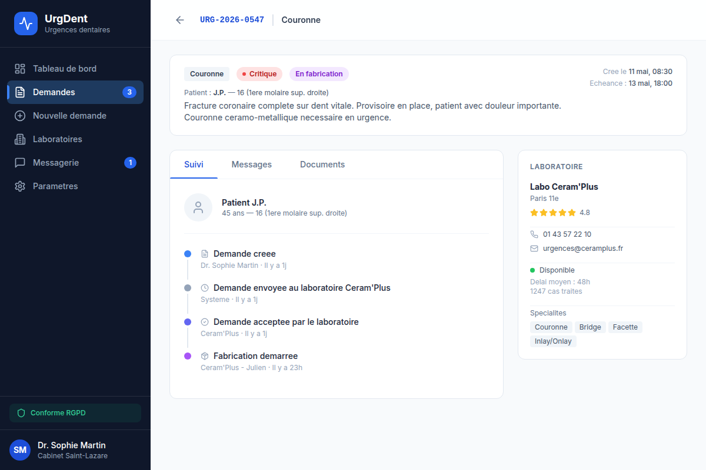The height and width of the screenshot is (470, 706).
Task: Click the Laboratoires building icon
Action: (x=20, y=139)
